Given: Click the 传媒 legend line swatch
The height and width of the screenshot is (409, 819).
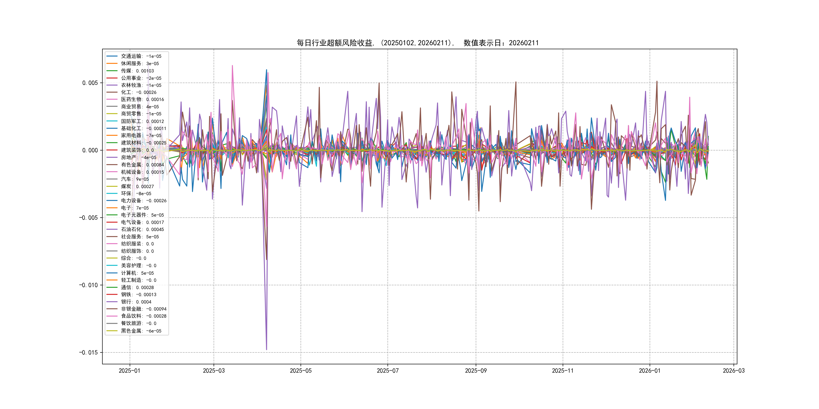Looking at the screenshot, I should click(x=112, y=71).
